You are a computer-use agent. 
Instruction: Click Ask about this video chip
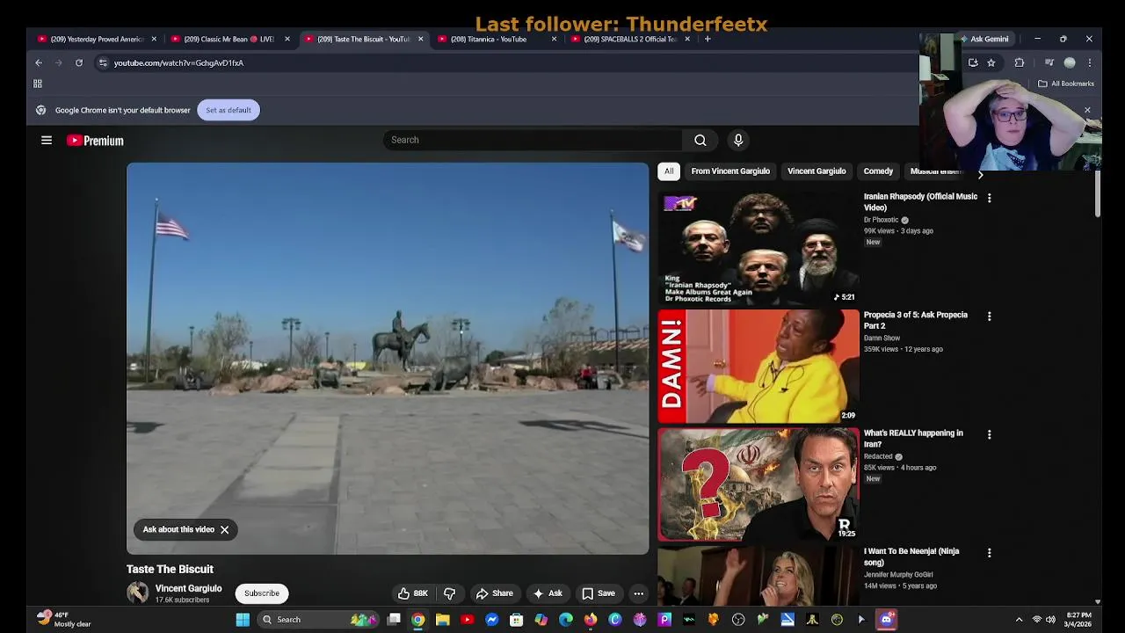click(x=178, y=529)
